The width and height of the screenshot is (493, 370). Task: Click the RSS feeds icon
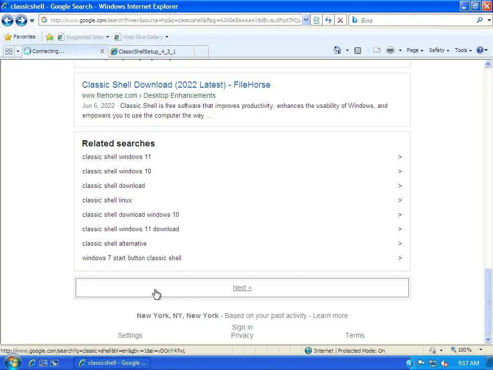358,50
